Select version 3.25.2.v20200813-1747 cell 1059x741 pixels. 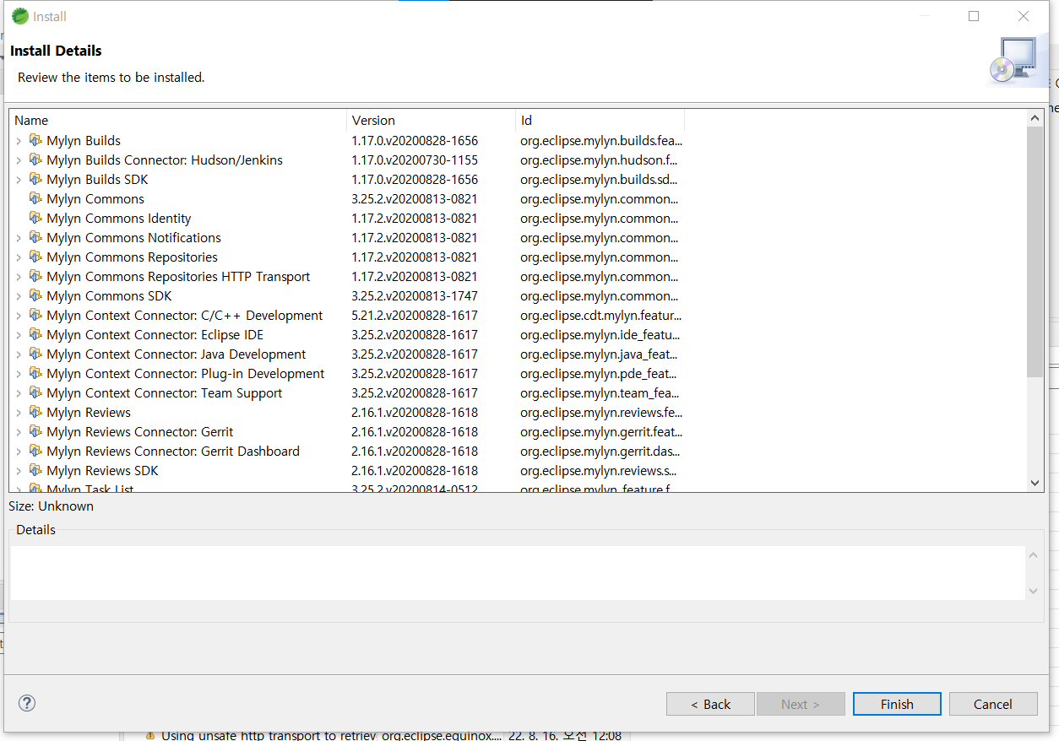click(x=415, y=296)
